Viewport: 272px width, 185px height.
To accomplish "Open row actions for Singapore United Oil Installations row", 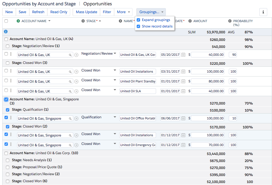I will [x=11, y=134].
